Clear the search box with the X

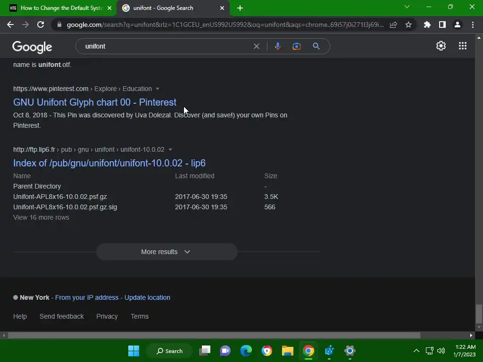[x=256, y=46]
